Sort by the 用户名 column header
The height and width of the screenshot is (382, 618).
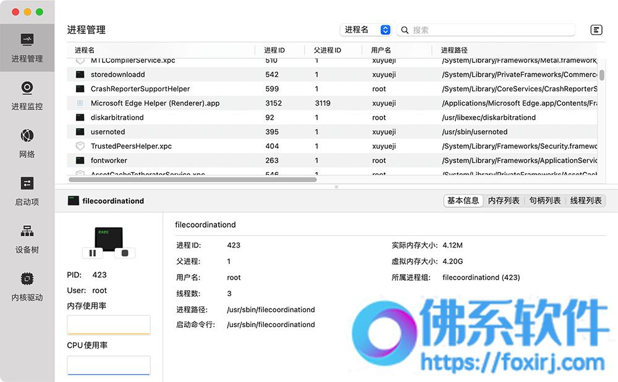tap(381, 50)
